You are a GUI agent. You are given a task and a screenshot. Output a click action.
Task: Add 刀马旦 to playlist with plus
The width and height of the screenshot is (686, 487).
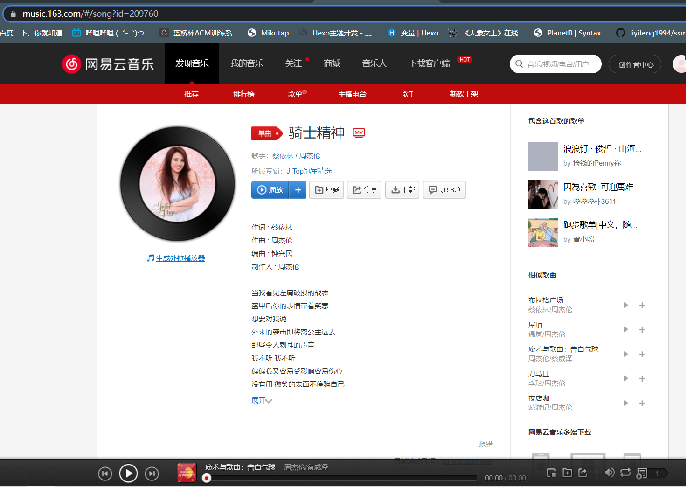click(642, 379)
